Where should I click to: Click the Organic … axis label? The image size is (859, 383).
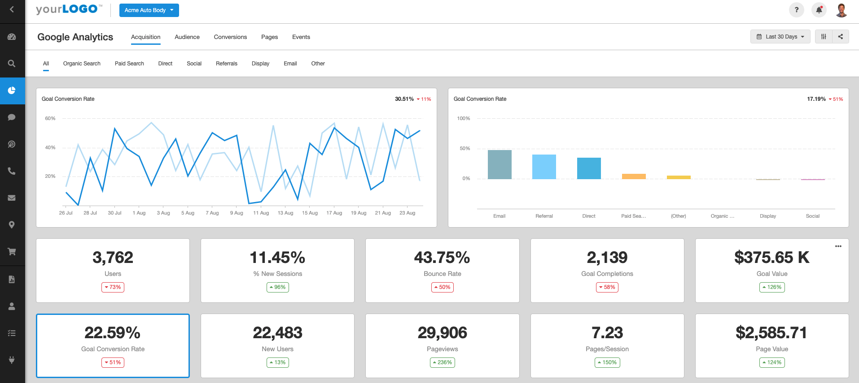722,216
